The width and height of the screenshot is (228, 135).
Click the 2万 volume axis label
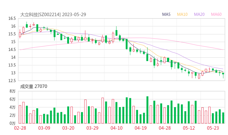[13, 115]
